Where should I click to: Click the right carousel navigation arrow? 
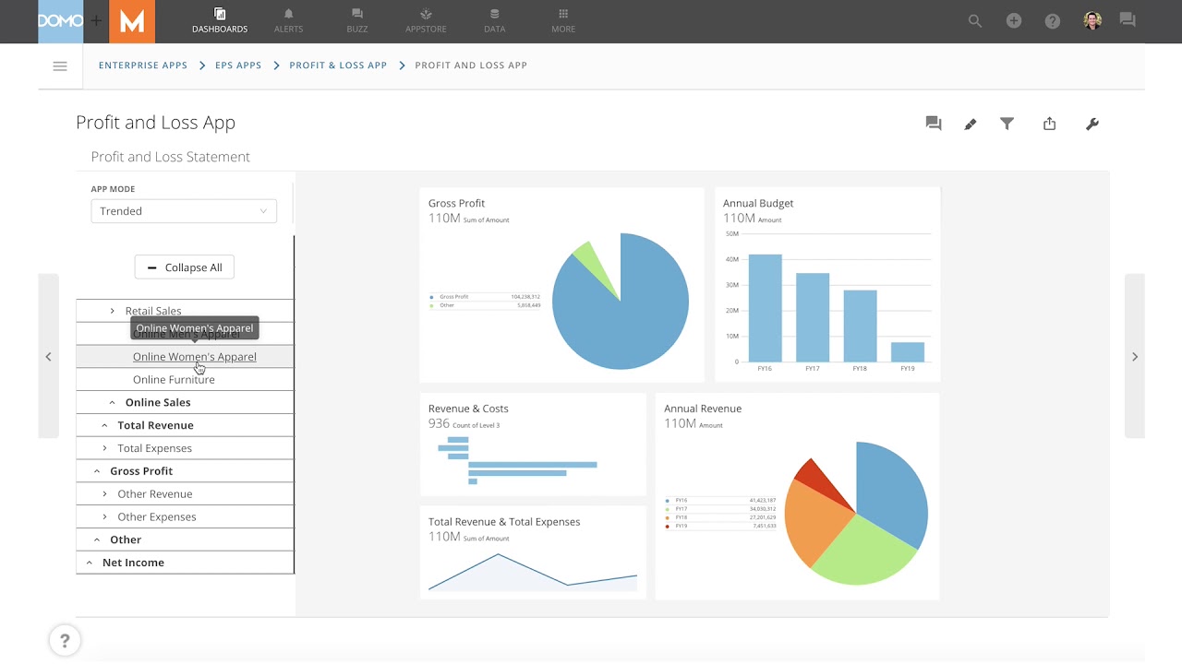tap(1134, 356)
